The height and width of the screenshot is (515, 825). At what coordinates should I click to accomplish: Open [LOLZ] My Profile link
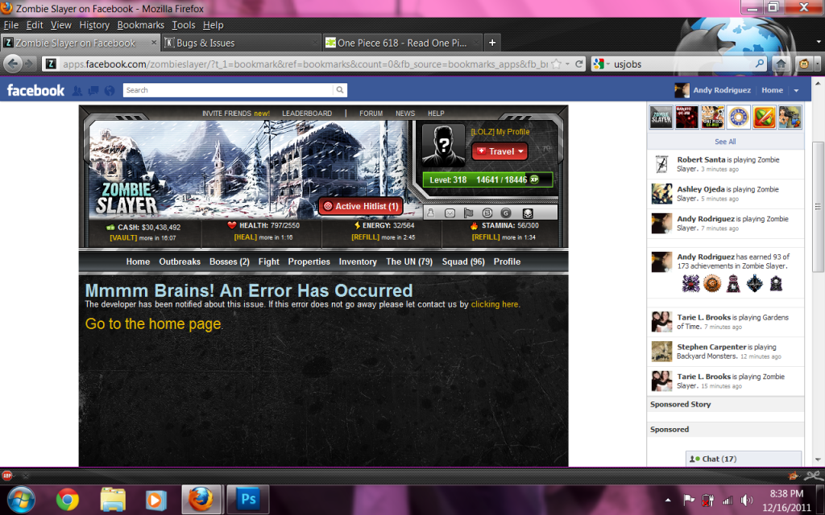click(x=500, y=132)
